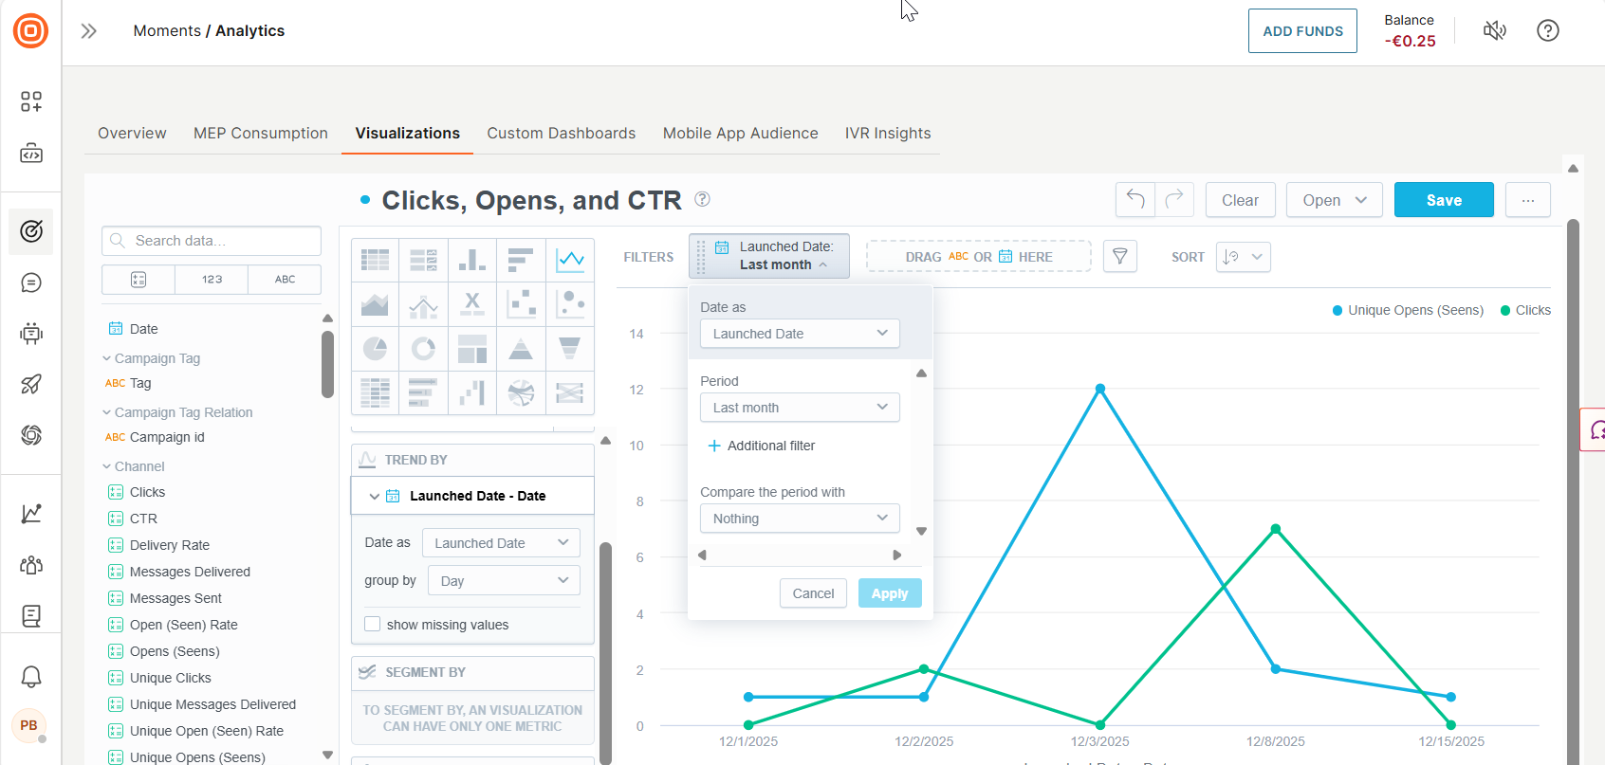Image resolution: width=1605 pixels, height=765 pixels.
Task: Click the filter funnel icon button
Action: (x=1119, y=257)
